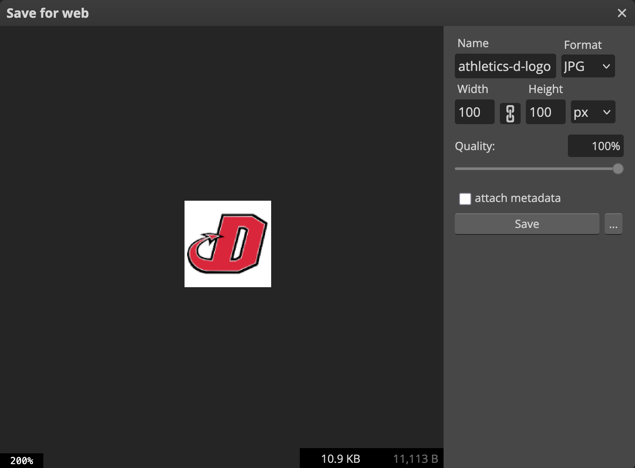This screenshot has height=468, width=635.
Task: Click the Quality 100% value field
Action: coord(596,146)
